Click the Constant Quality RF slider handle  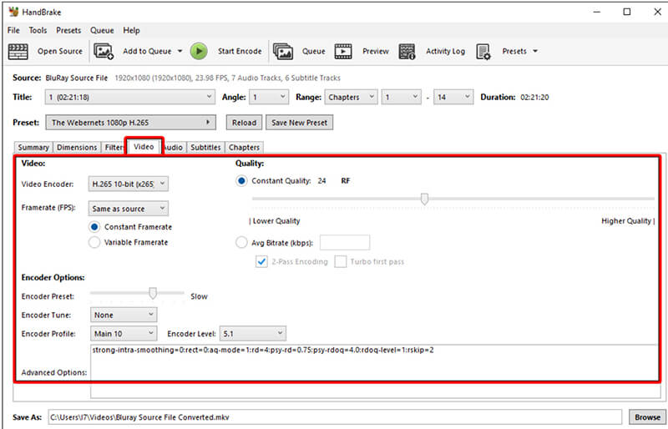tap(424, 199)
